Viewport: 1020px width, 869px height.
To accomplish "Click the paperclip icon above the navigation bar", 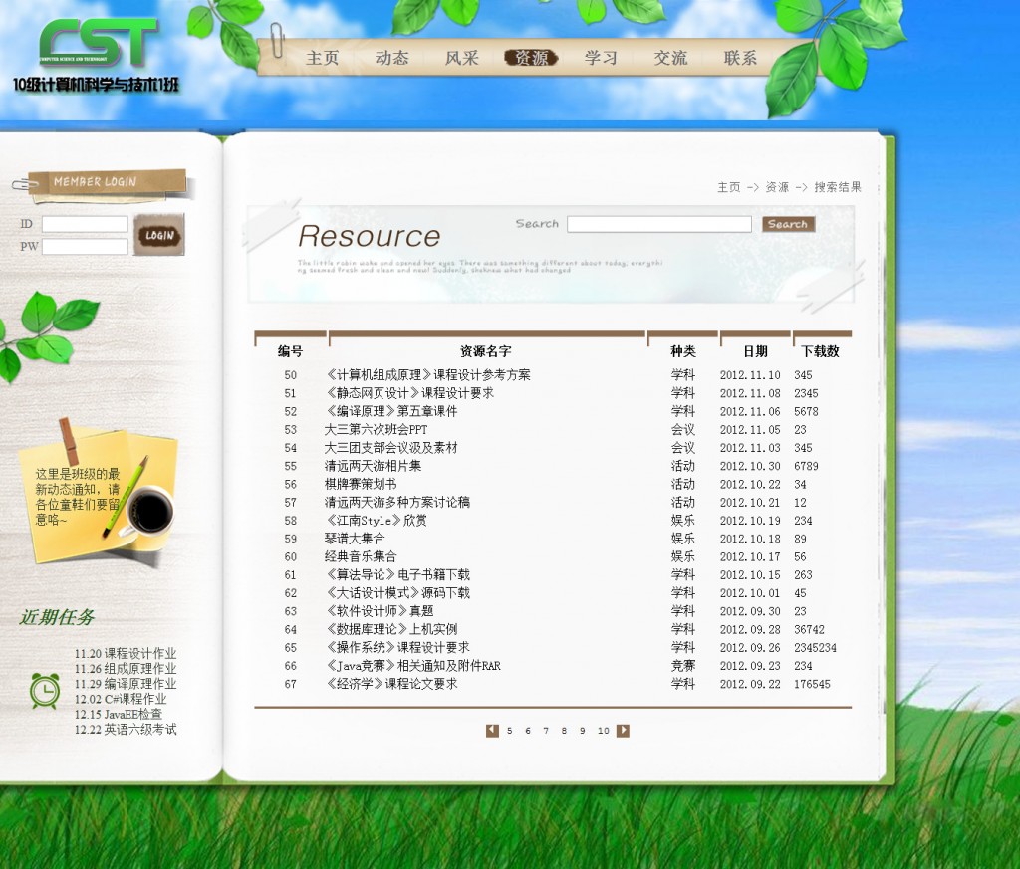I will coord(276,40).
